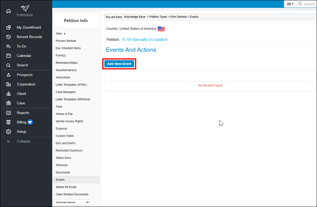Click the top Search input field
Image resolution: width=317 pixels, height=207 pixels.
(x=309, y=4)
